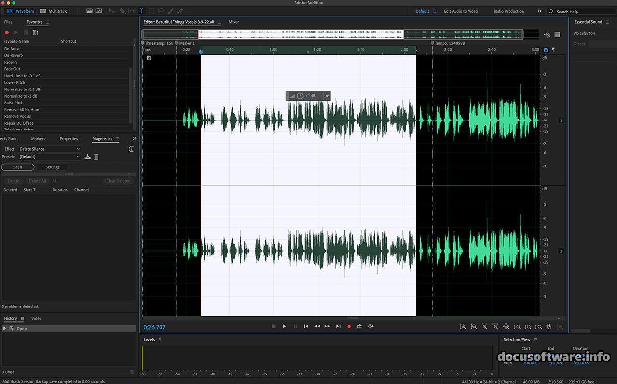Open the Editor panel menu for Beautiful Things Vocals

tap(219, 22)
